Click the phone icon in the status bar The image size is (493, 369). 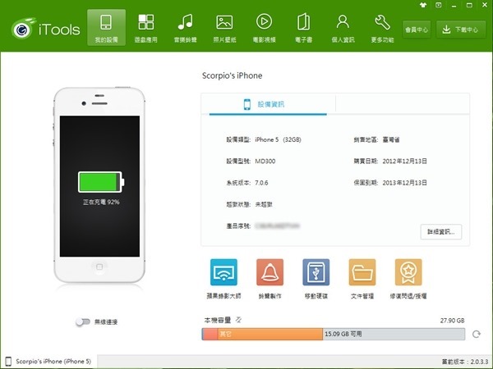tap(8, 361)
